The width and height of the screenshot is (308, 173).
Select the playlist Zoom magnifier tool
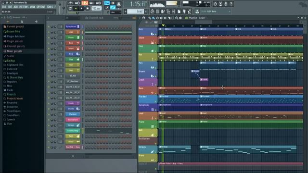coord(177,18)
